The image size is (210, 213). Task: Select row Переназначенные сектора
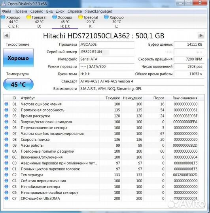click(x=101, y=128)
